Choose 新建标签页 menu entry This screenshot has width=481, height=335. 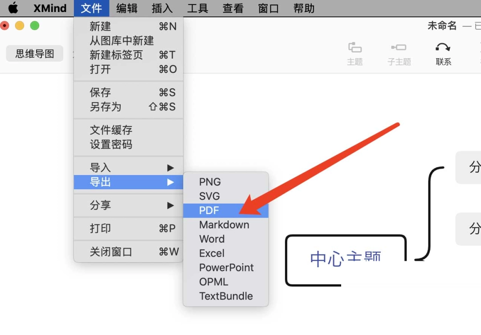[129, 55]
